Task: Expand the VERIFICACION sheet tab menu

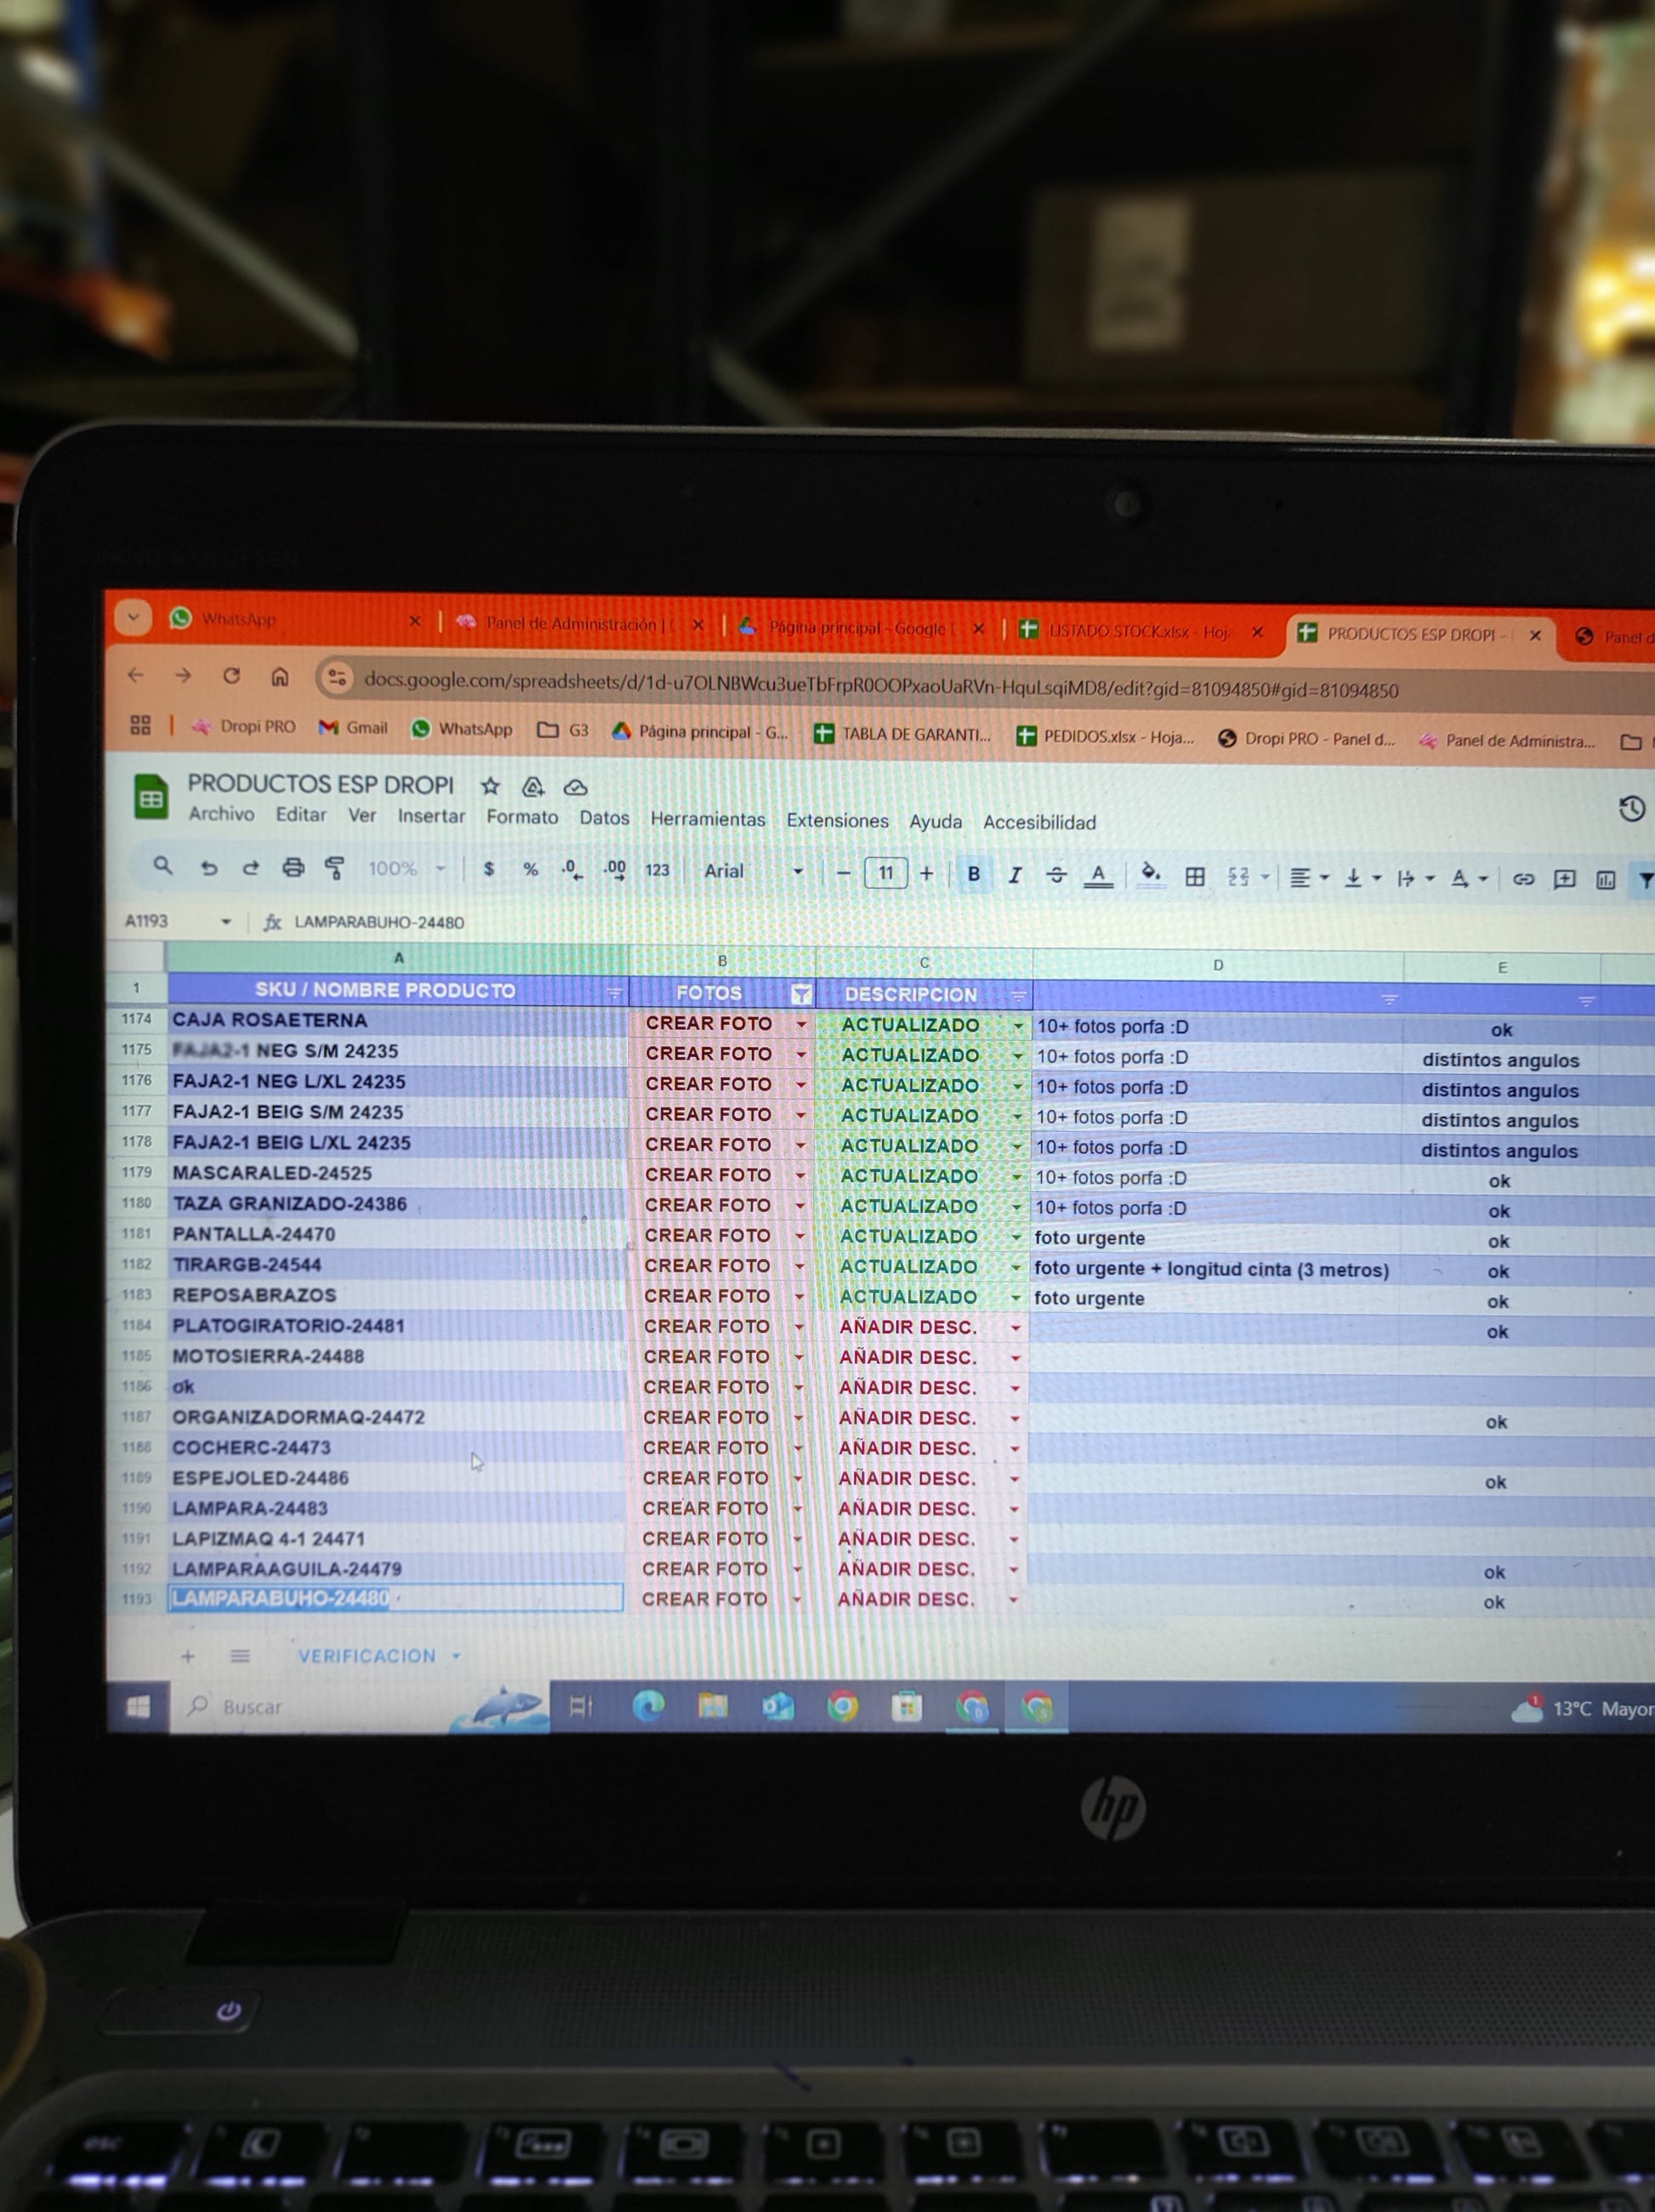Action: coord(456,1656)
